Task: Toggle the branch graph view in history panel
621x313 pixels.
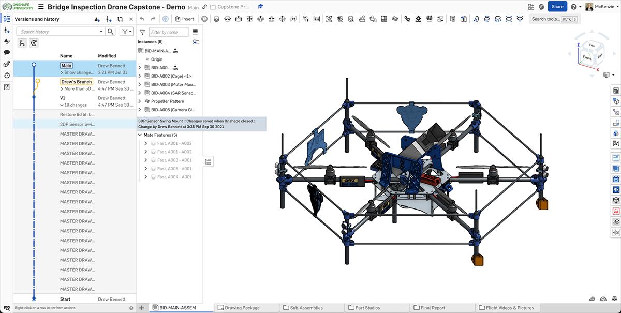Action: click(x=21, y=43)
